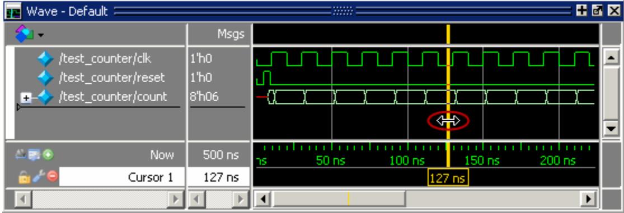Click the values pane right scroll arrow
This screenshot has width=624, height=213.
241,198
